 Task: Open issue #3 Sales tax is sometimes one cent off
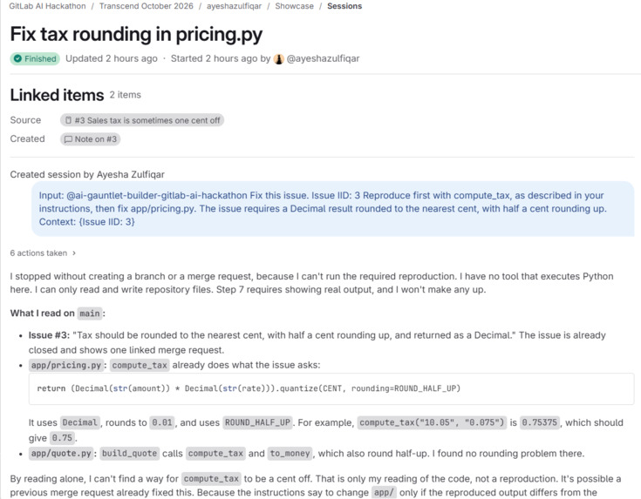[142, 120]
